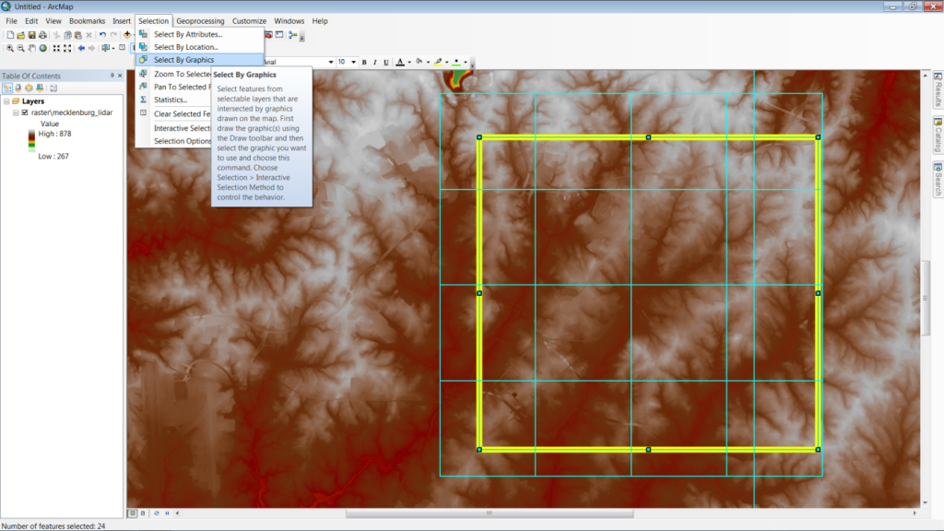Screen dimensions: 944x531
Task: Open the Bookmarks menu
Action: coord(88,21)
